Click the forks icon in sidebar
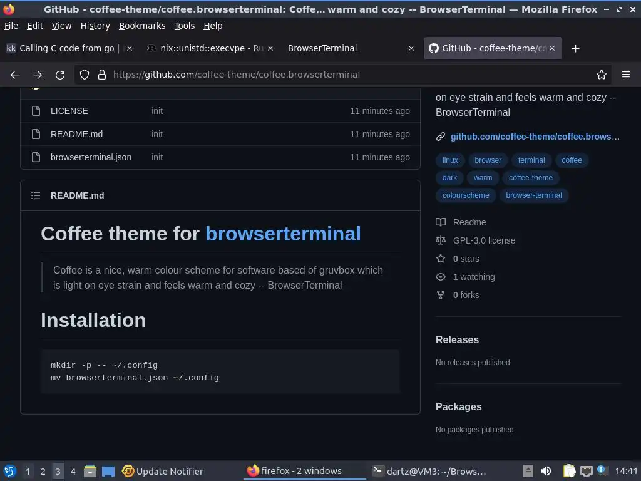The height and width of the screenshot is (481, 641). coord(441,295)
